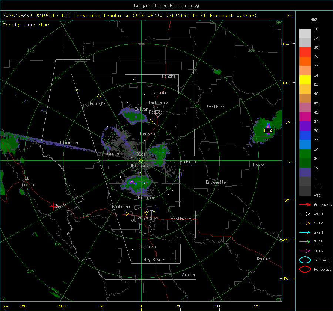Select the orange 111V arrow icon
The image size is (333, 311).
pos(305,223)
